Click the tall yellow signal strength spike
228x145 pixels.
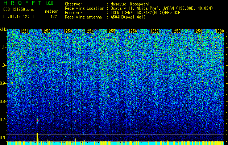click(37, 138)
